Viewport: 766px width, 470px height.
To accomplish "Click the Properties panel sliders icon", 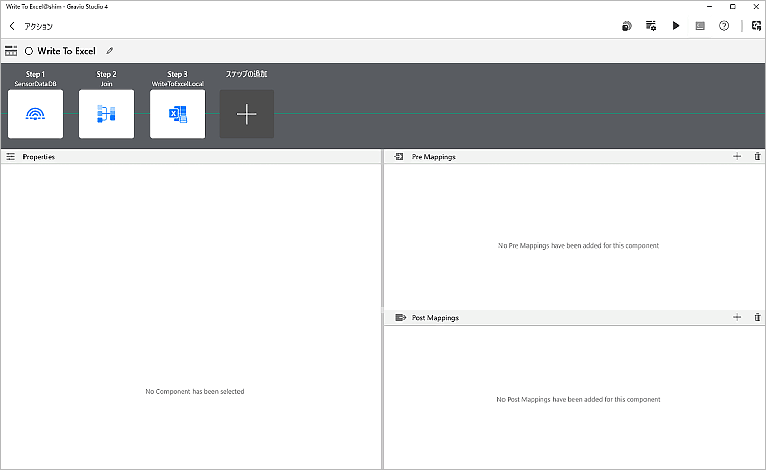I will pos(11,157).
